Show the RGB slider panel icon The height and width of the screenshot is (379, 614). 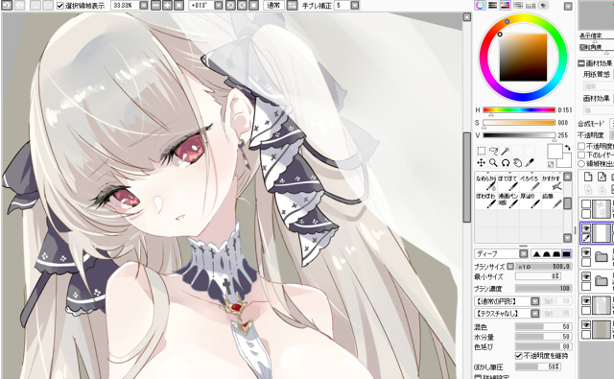(492, 5)
